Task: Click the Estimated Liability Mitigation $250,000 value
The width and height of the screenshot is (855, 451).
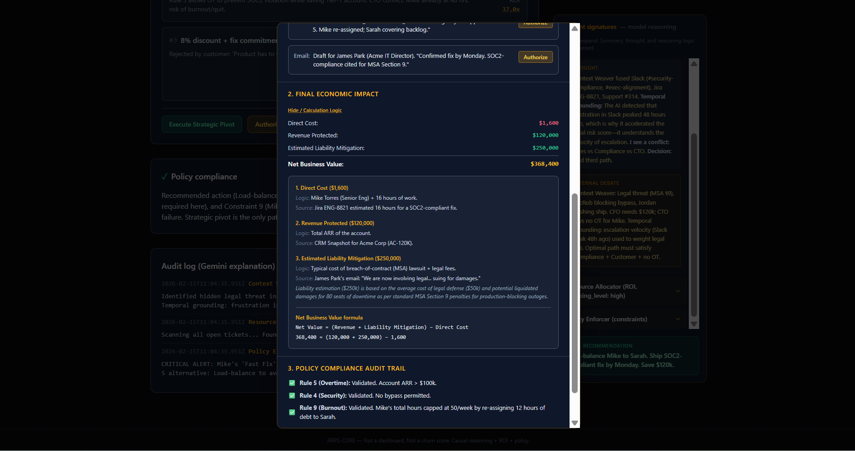Action: point(545,148)
